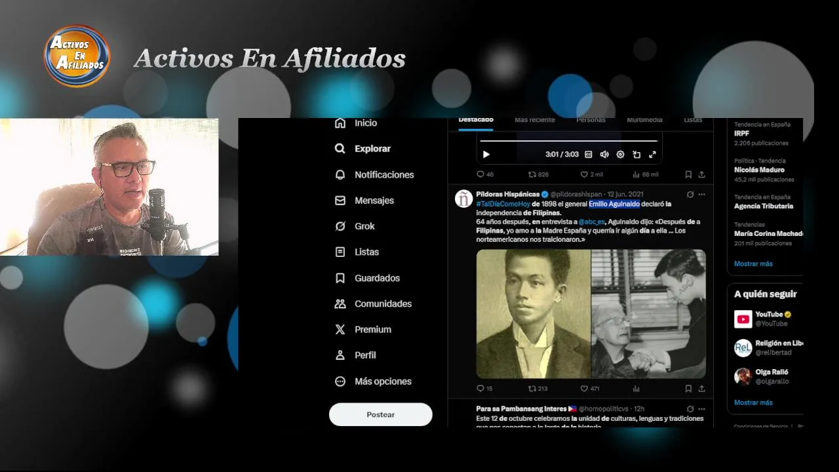
Task: Switch to the Destacado tab
Action: tap(476, 121)
